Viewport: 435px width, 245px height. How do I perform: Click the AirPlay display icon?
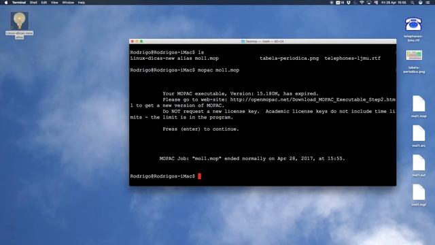pyautogui.click(x=369, y=3)
